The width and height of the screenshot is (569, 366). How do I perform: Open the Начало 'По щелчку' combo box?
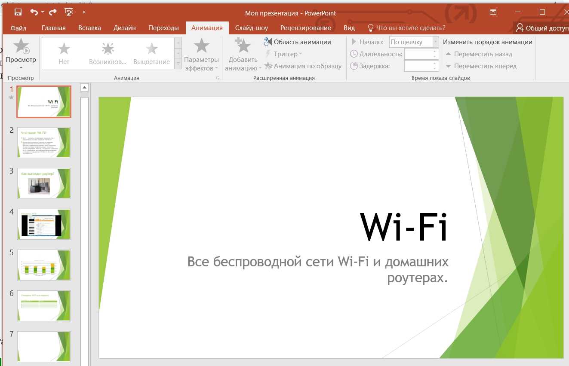point(414,42)
